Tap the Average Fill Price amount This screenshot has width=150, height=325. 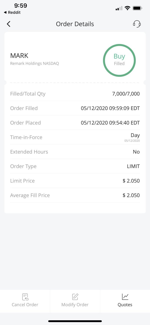[x=131, y=195]
